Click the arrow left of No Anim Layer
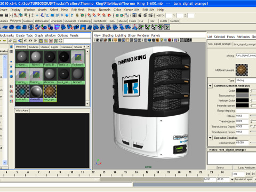Viewport: 256px width, 192px height. coord(232,180)
